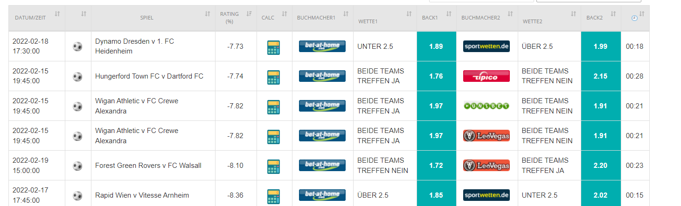Click Back2 odds 2.15 for Hungerford Town
Screen dimensions: 681x206
coord(601,76)
